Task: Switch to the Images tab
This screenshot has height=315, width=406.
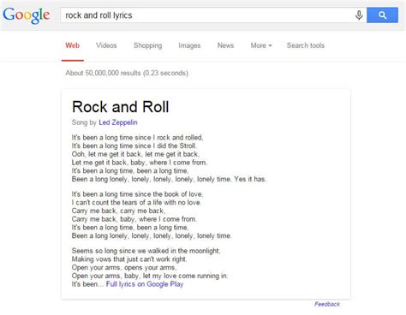Action: [189, 45]
